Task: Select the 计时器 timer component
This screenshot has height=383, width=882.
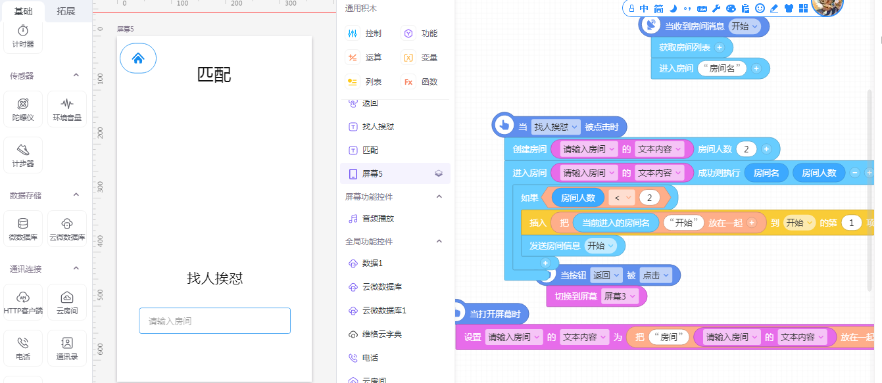Action: pyautogui.click(x=23, y=37)
